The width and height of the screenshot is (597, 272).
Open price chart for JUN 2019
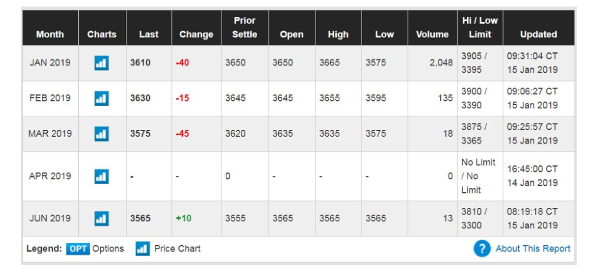coord(101,218)
